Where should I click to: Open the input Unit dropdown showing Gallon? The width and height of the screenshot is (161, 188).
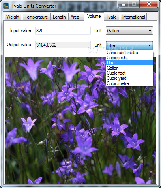click(129, 31)
